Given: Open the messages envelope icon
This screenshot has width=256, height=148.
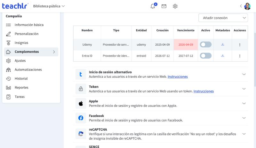Looking at the screenshot, I should click(164, 6).
